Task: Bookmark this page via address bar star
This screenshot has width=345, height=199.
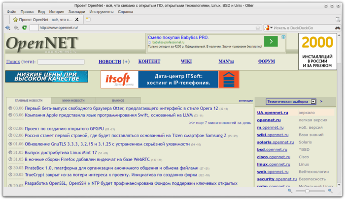Action: [258, 28]
